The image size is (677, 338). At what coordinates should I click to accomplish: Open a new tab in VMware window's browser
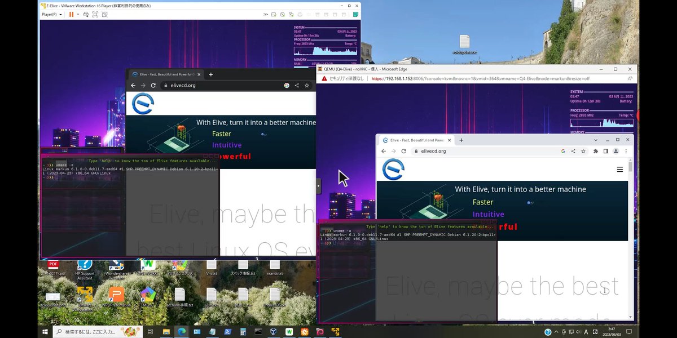click(x=211, y=74)
